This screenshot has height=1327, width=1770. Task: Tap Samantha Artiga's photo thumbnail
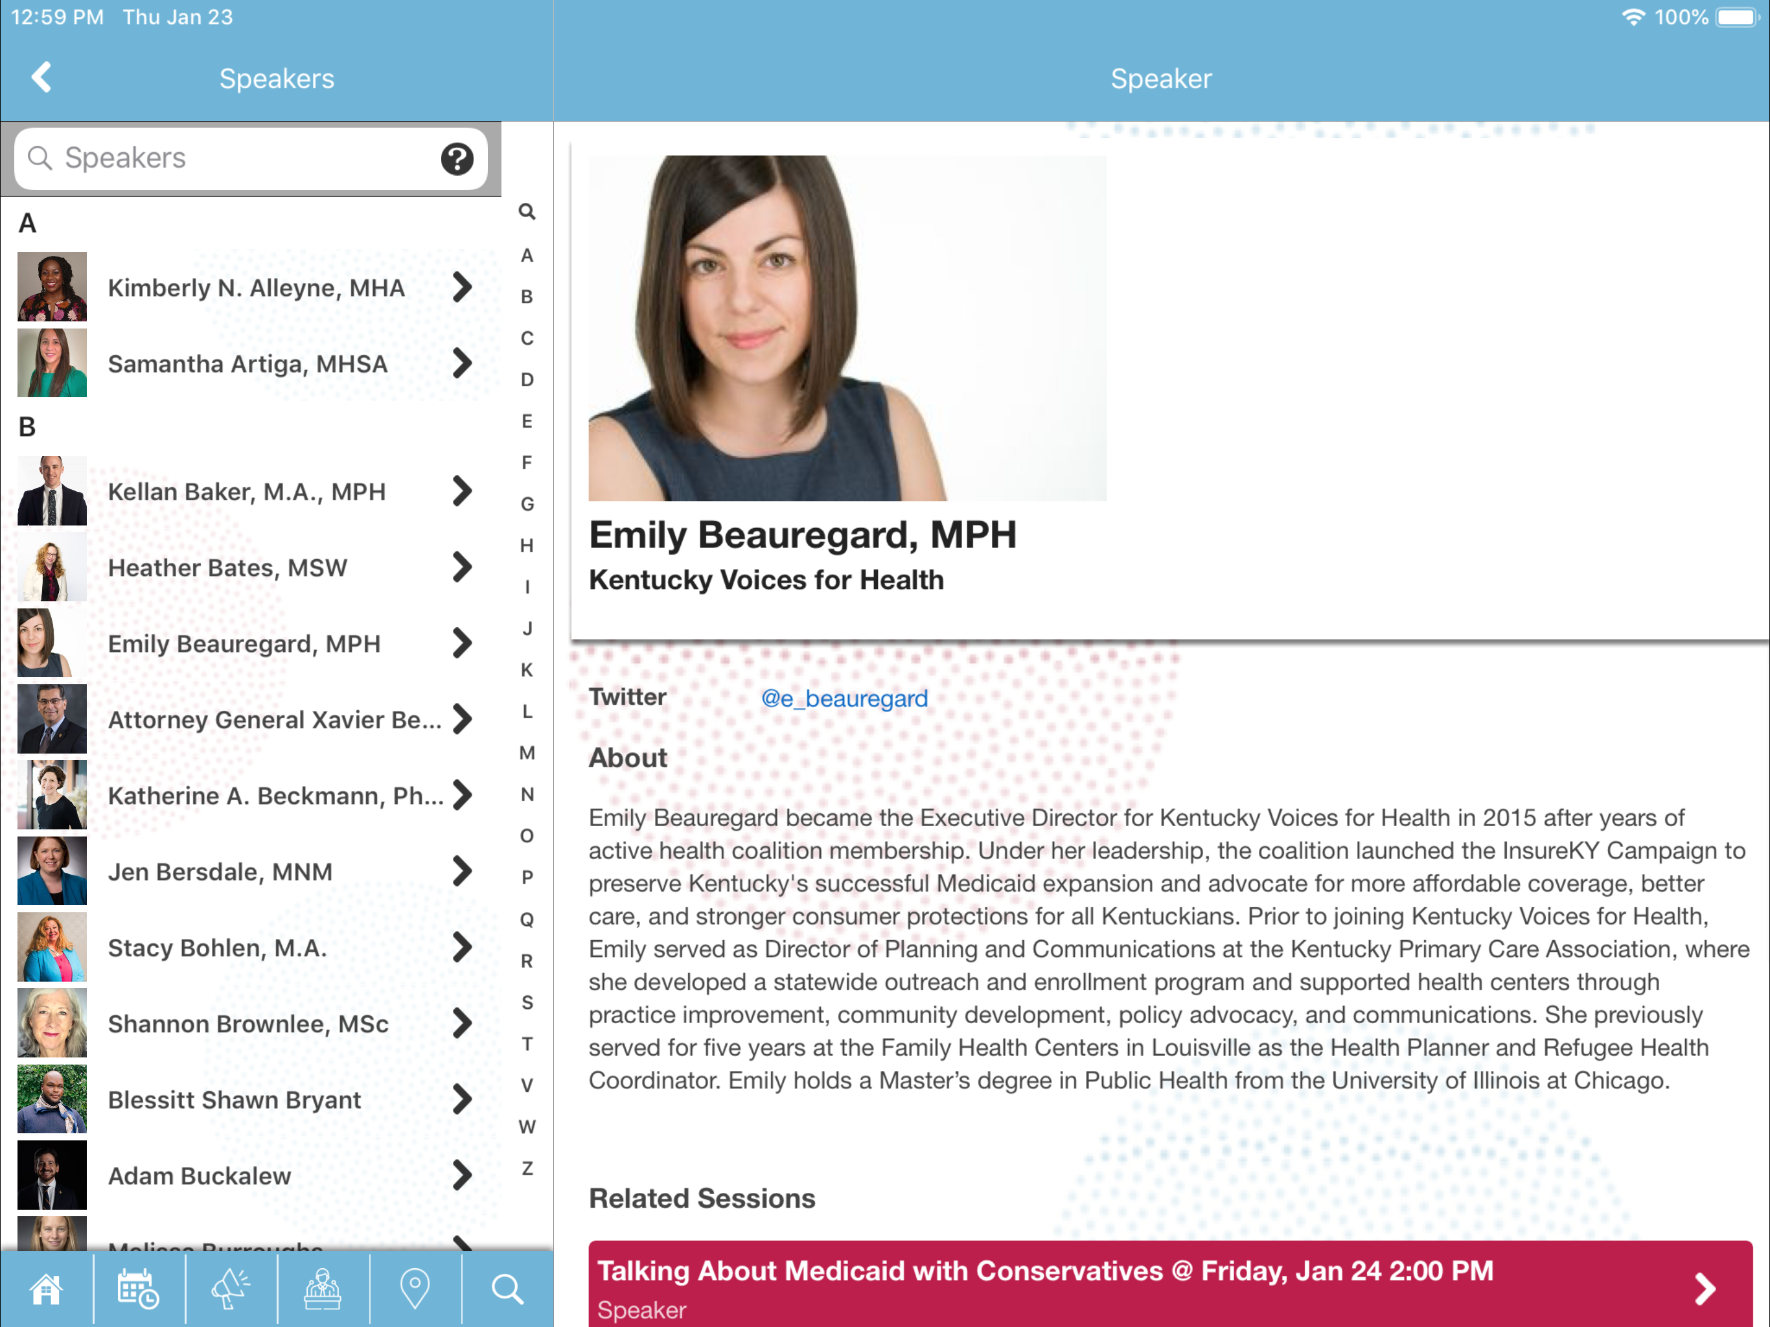coord(52,363)
